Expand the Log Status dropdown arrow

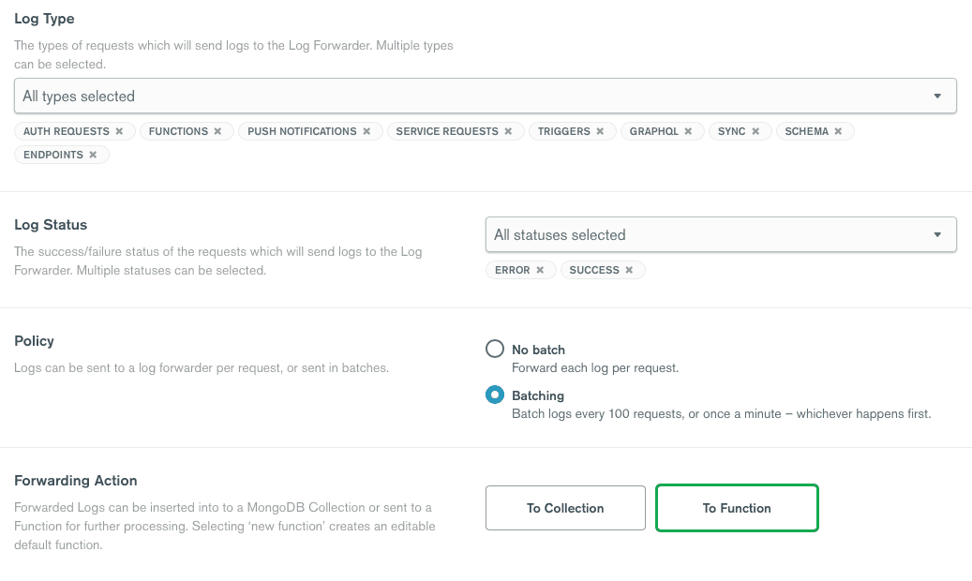pyautogui.click(x=937, y=235)
